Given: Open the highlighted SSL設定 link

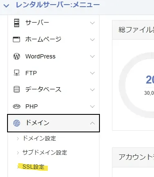Looking at the screenshot, I should (33, 167).
